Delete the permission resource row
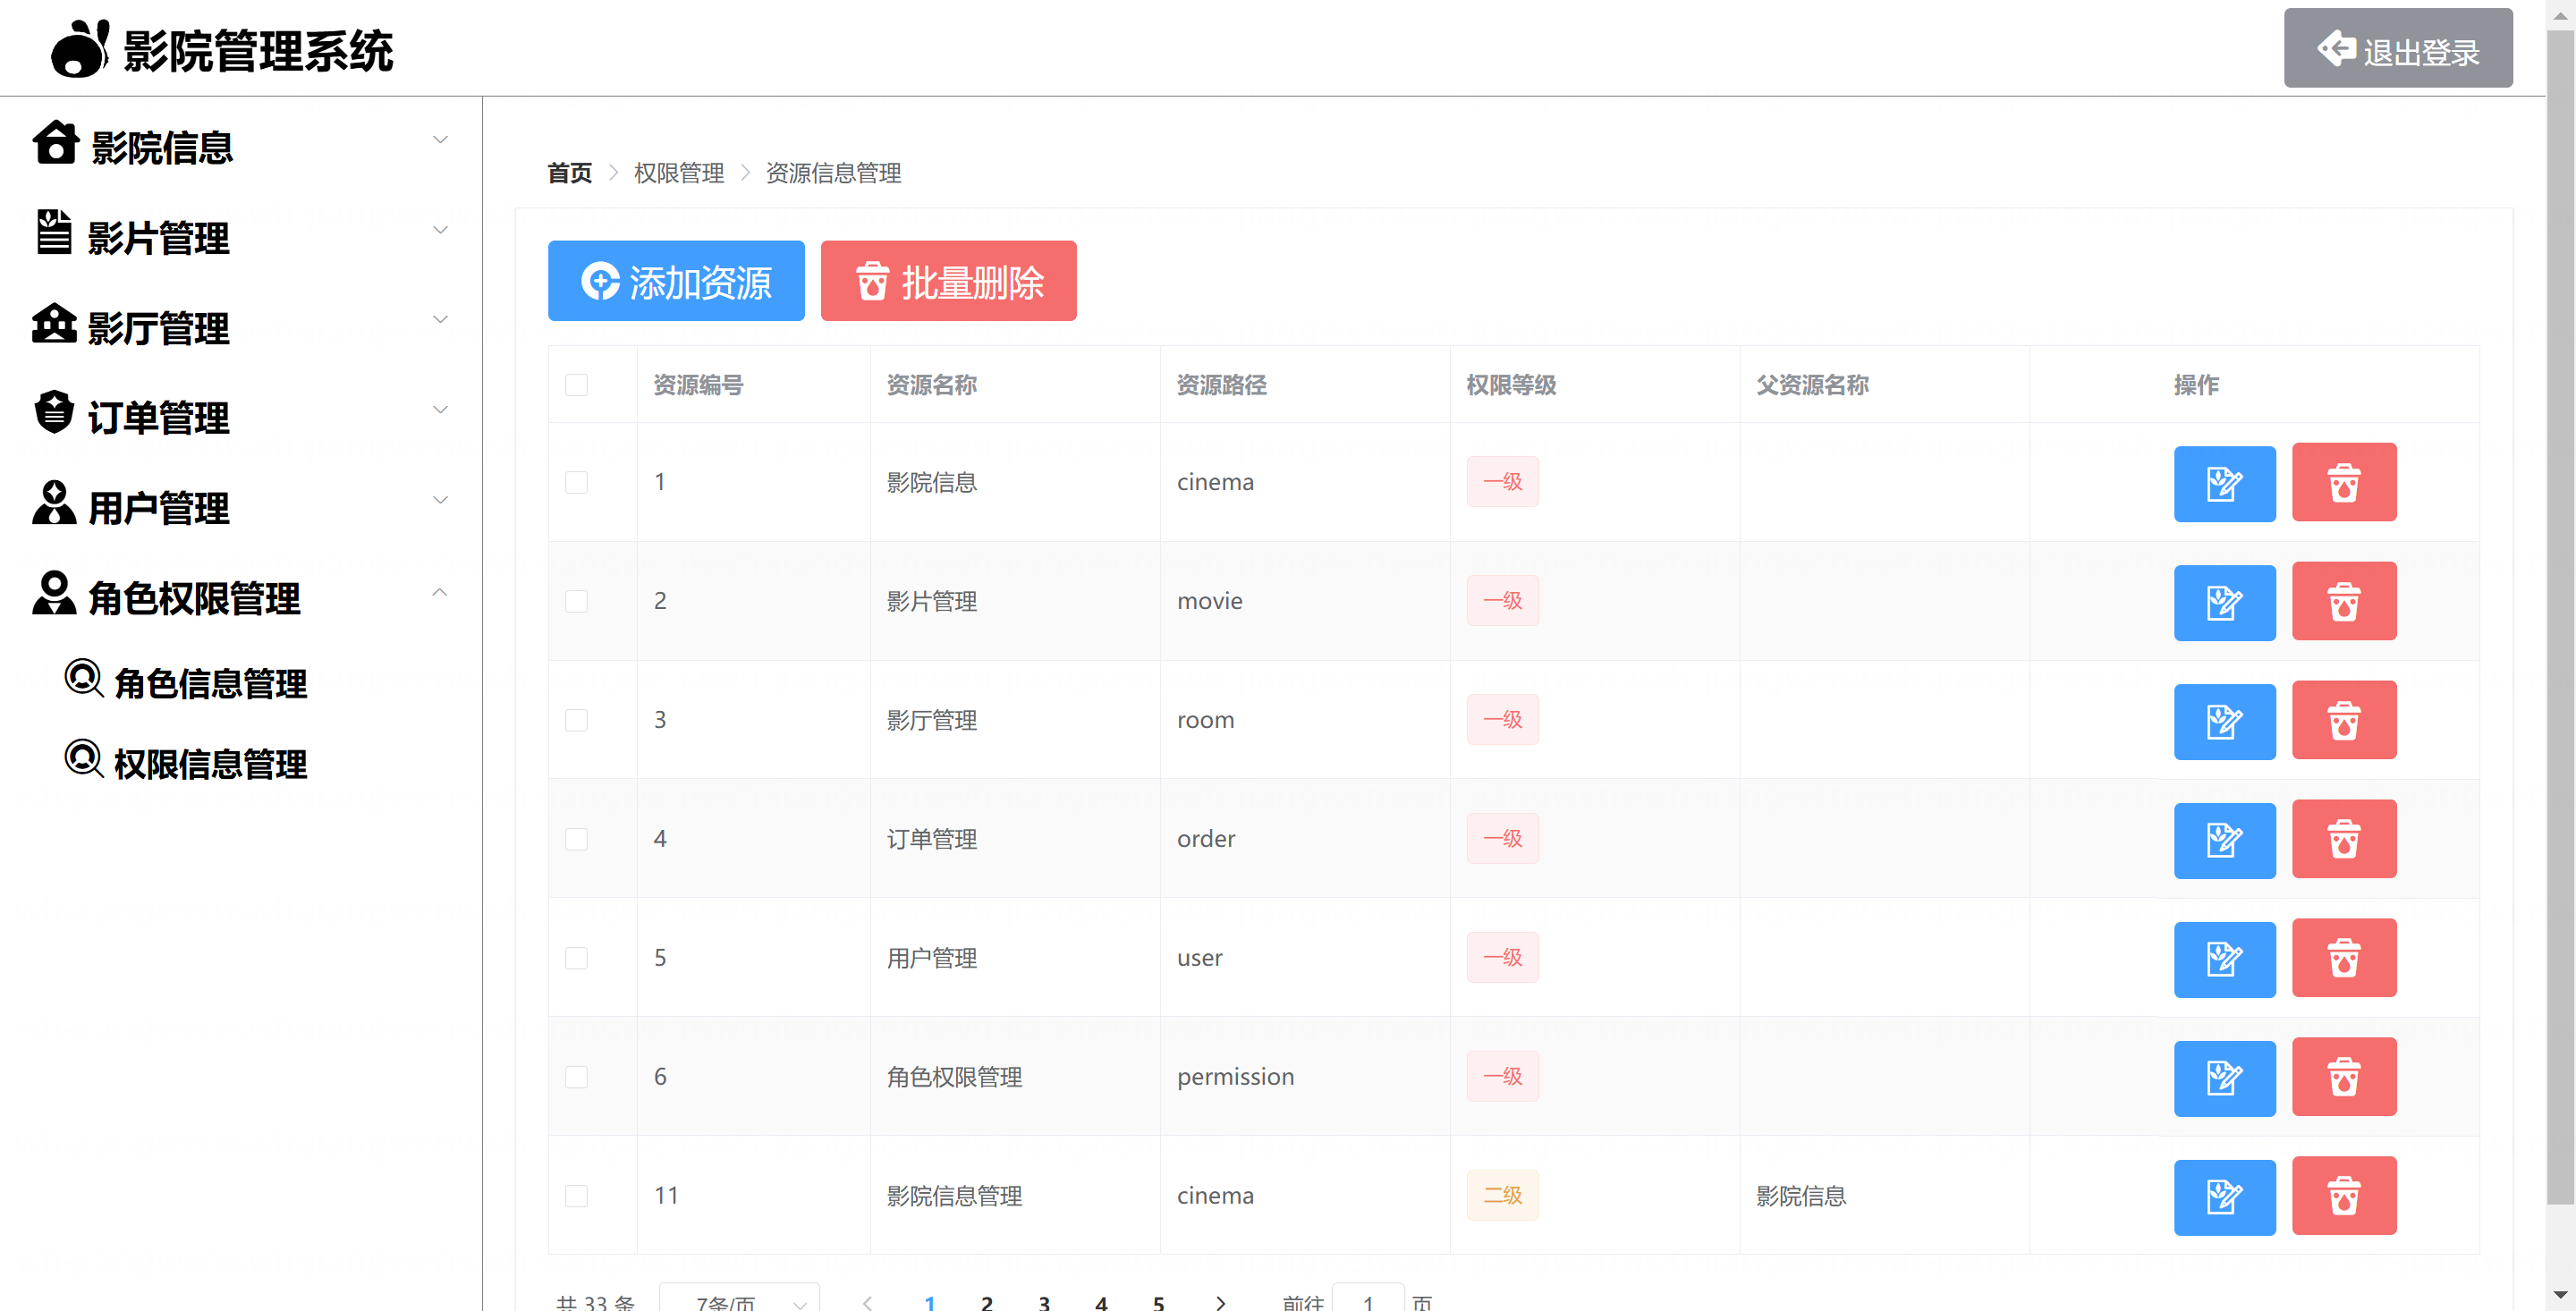Image resolution: width=2576 pixels, height=1311 pixels. click(x=2343, y=1078)
